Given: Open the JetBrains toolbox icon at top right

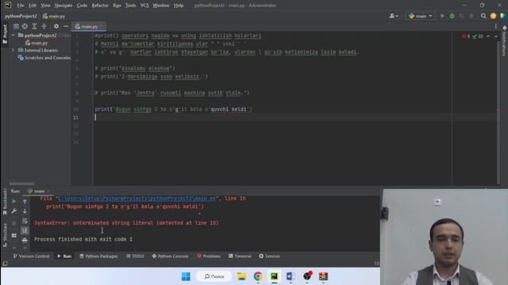Looking at the screenshot, I should (502, 16).
